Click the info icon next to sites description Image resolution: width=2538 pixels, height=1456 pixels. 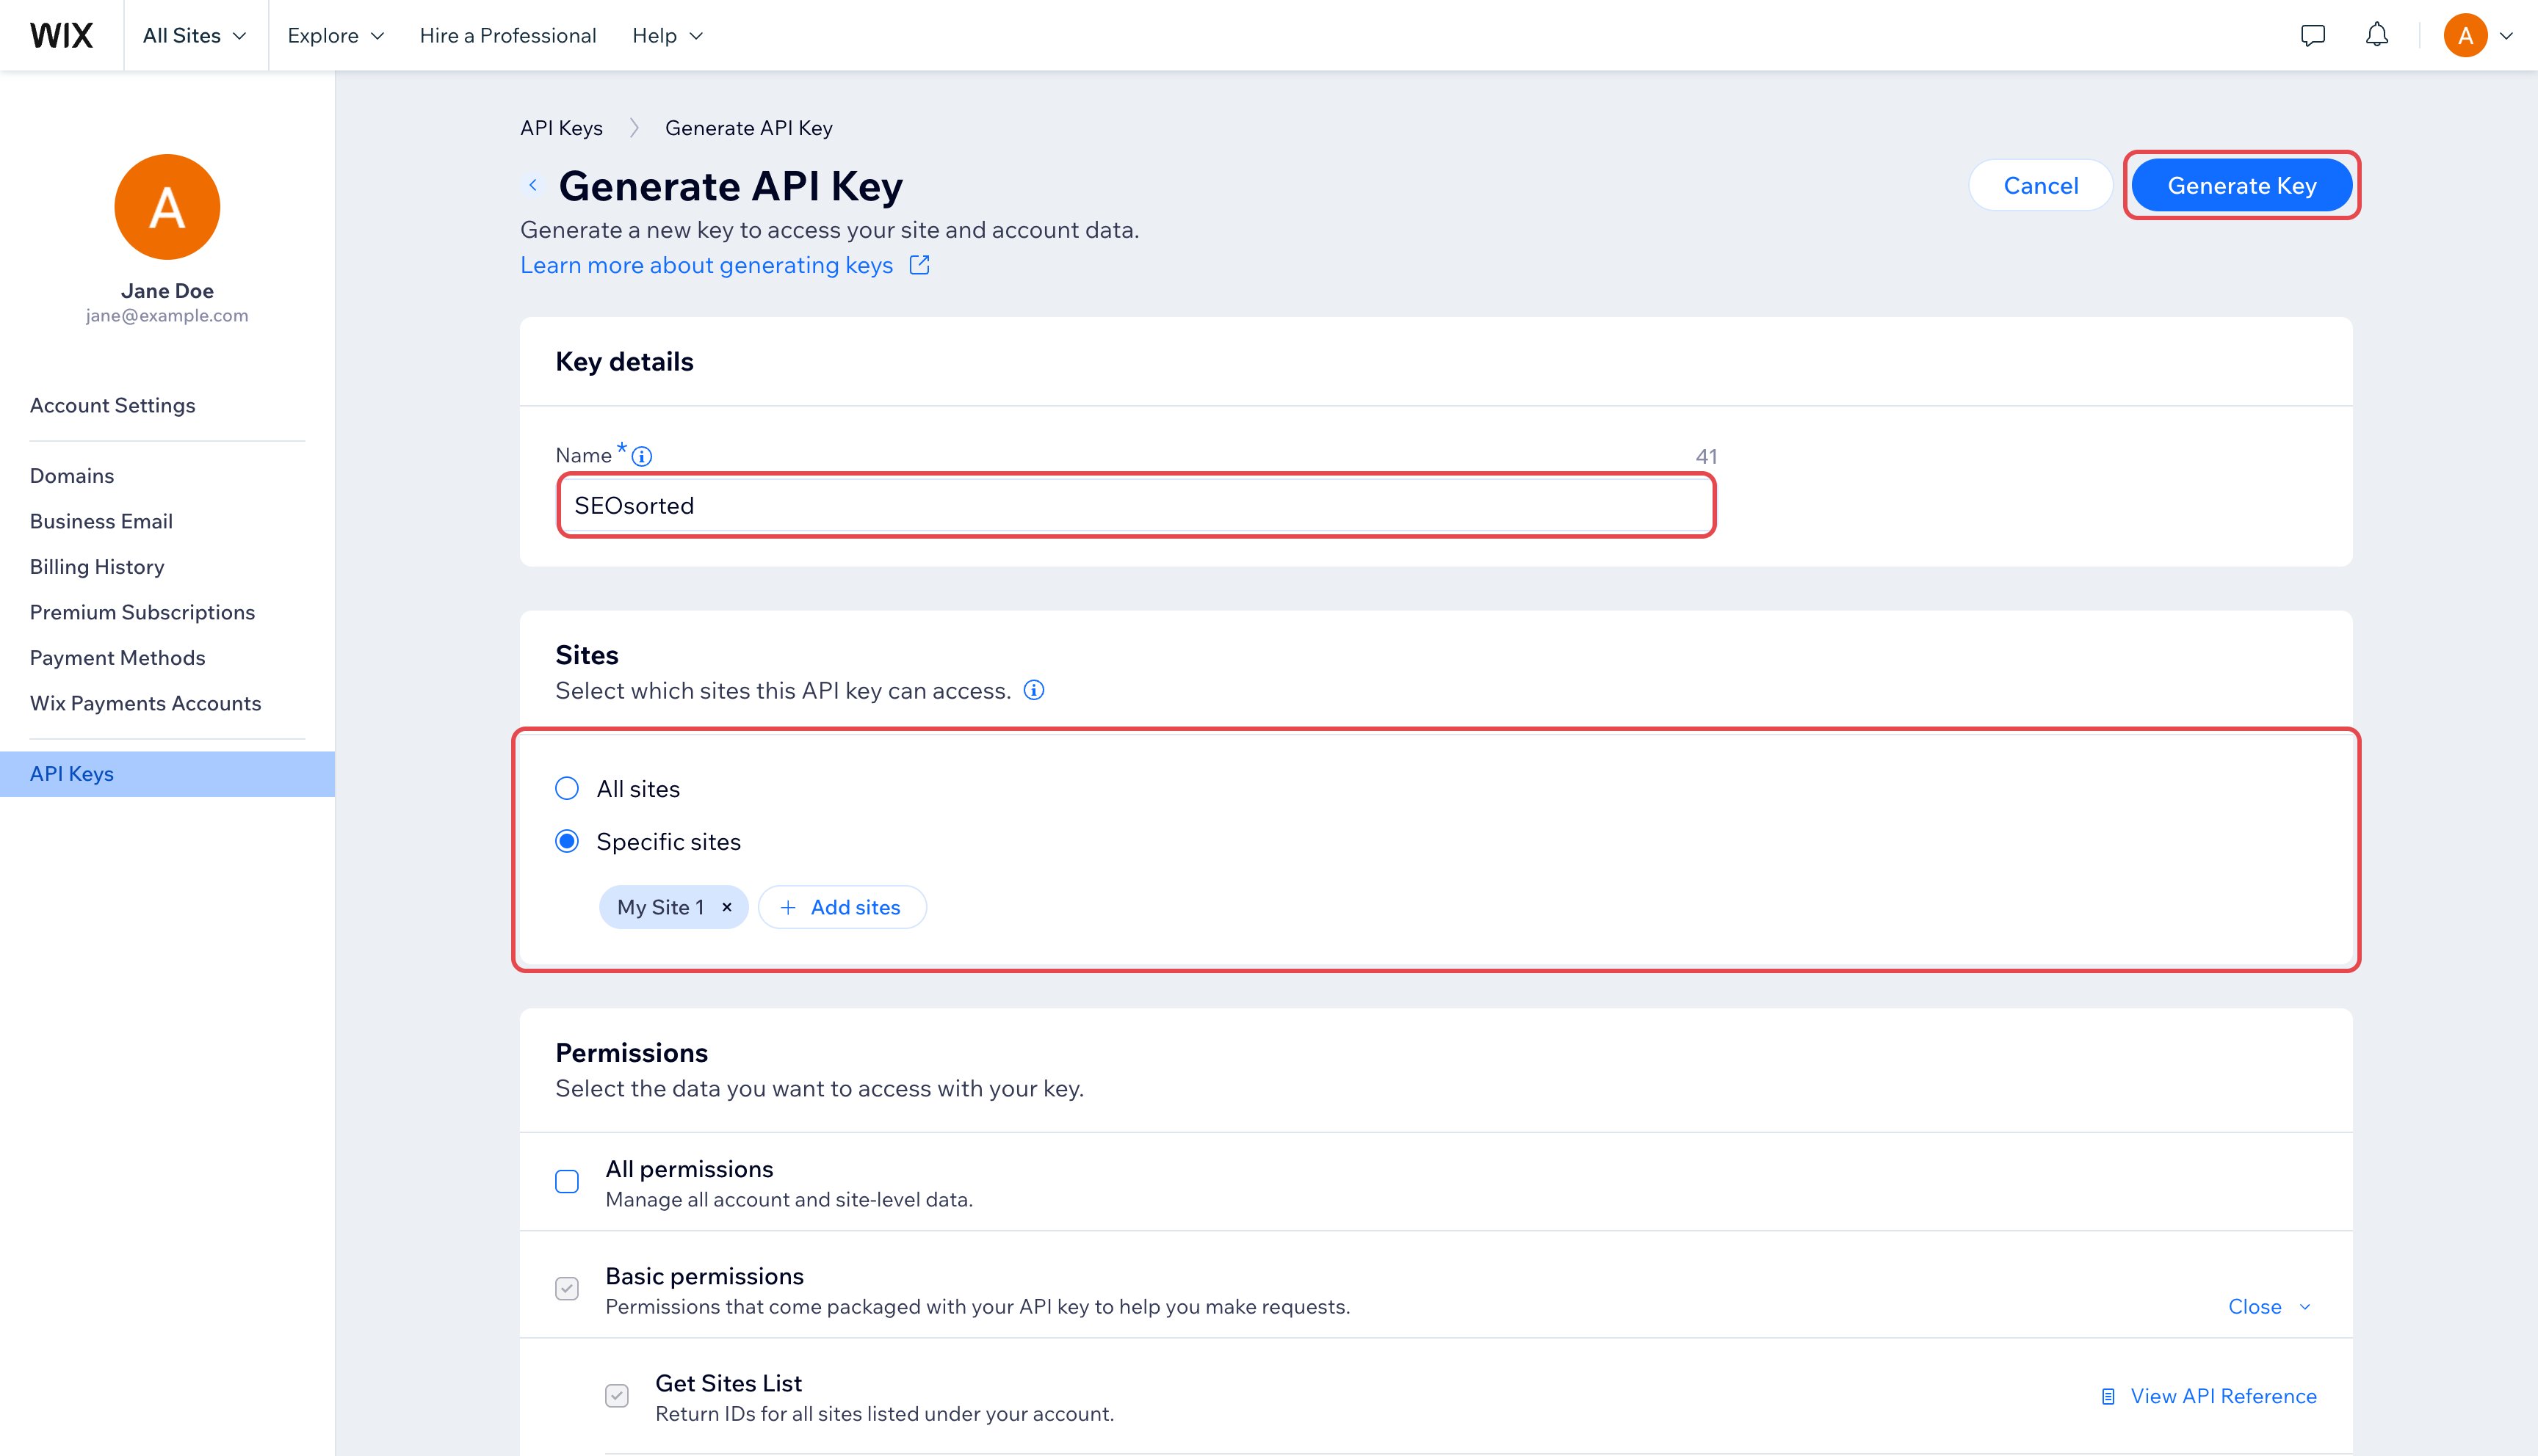click(x=1033, y=690)
